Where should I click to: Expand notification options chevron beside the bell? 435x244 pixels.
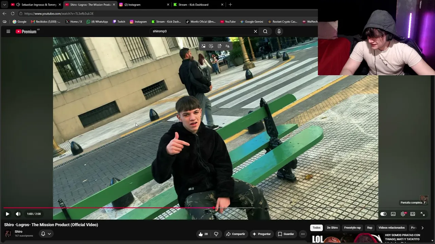49,234
